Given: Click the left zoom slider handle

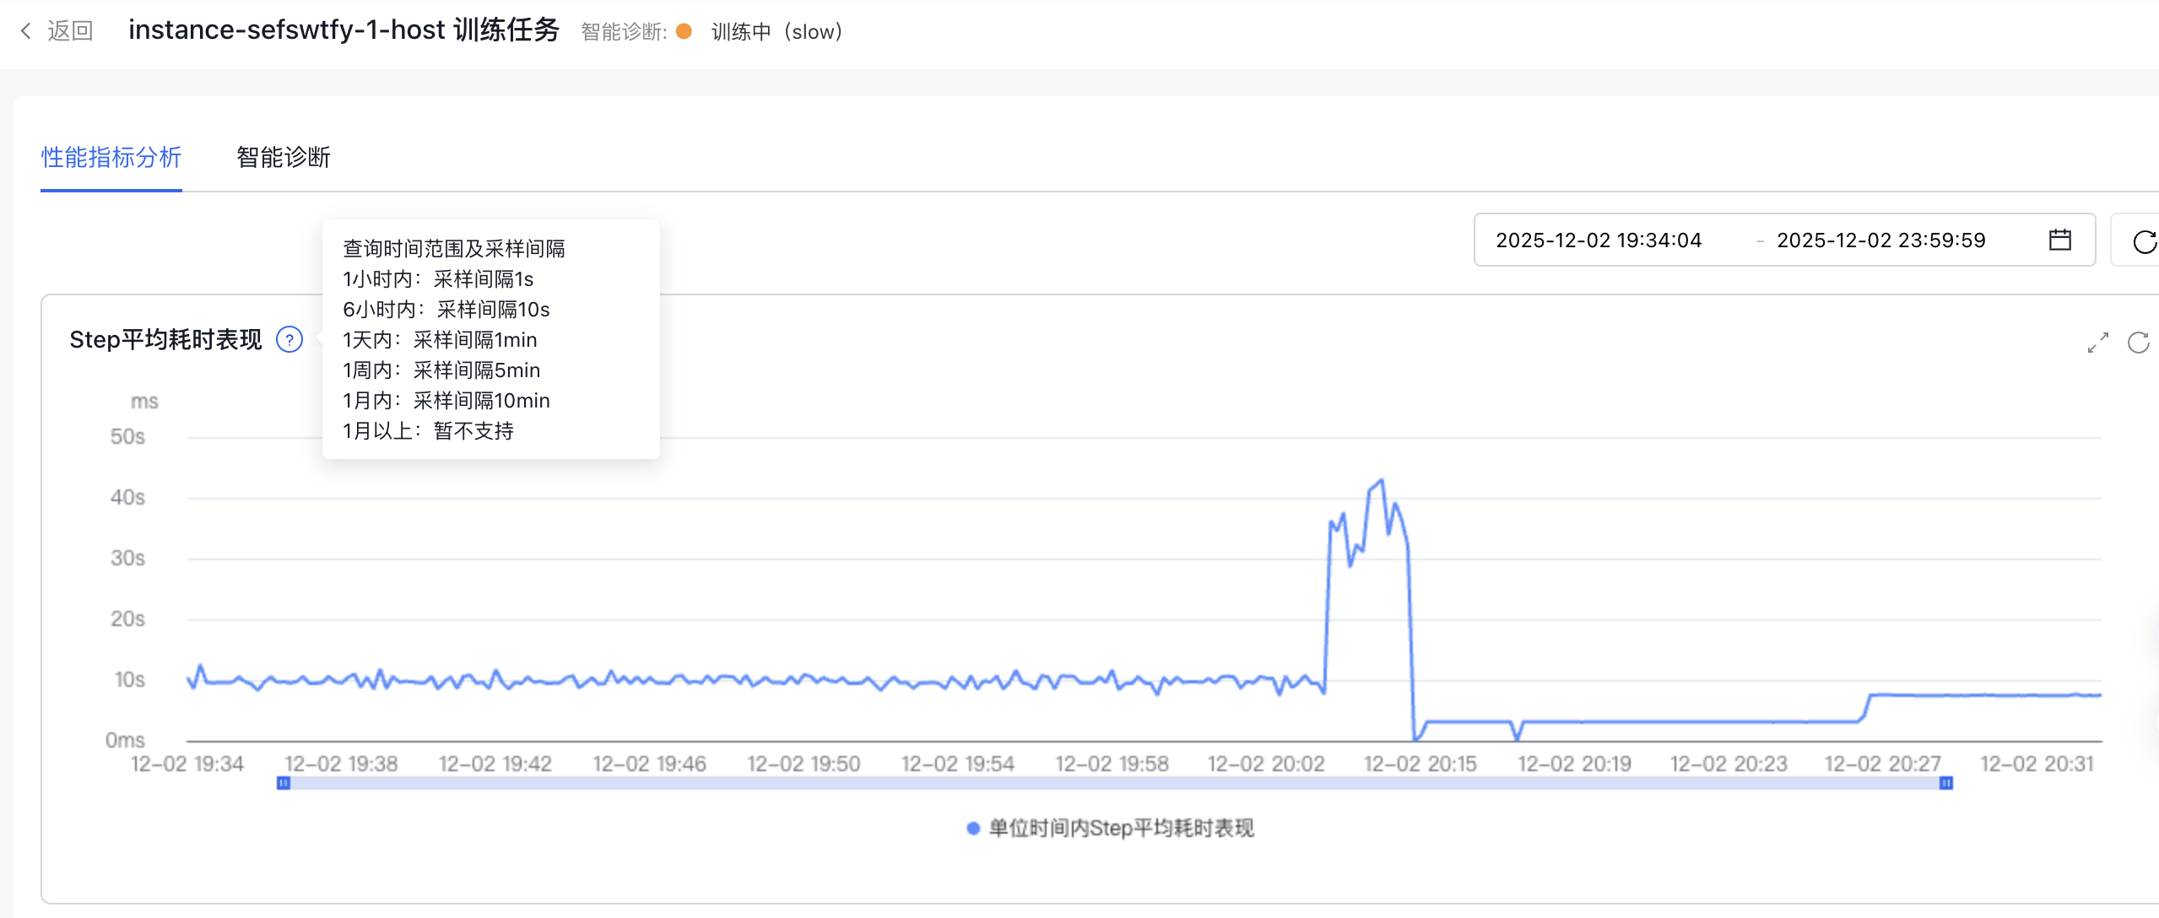Looking at the screenshot, I should tap(284, 783).
